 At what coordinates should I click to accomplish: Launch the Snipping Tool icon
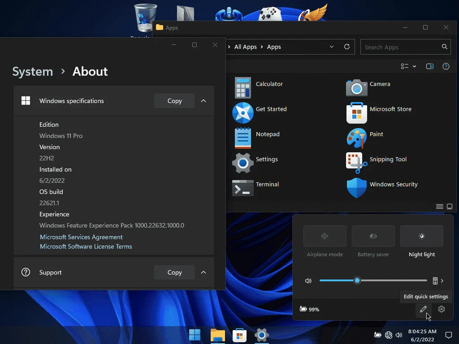click(356, 163)
